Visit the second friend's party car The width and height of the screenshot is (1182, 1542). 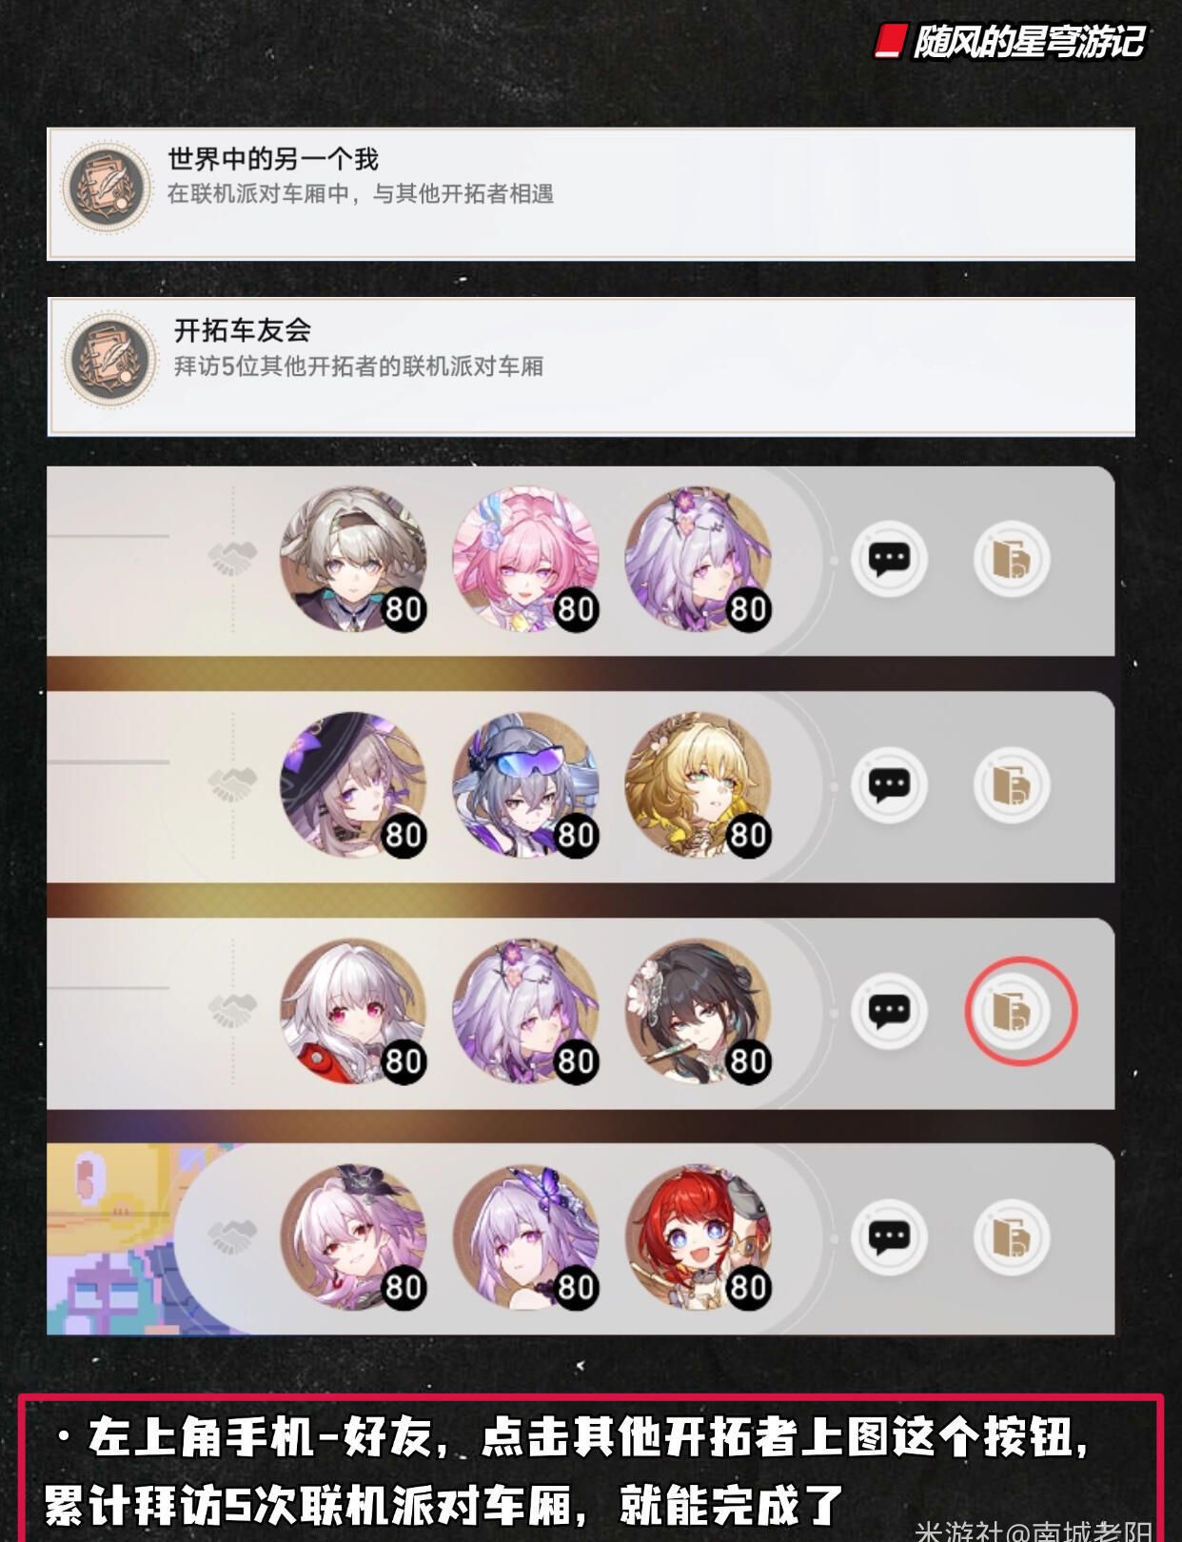1012,785
